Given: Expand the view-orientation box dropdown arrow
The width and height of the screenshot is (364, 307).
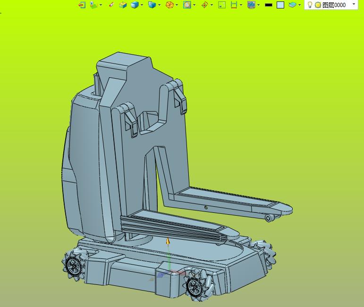Looking at the screenshot, I should click(159, 5).
